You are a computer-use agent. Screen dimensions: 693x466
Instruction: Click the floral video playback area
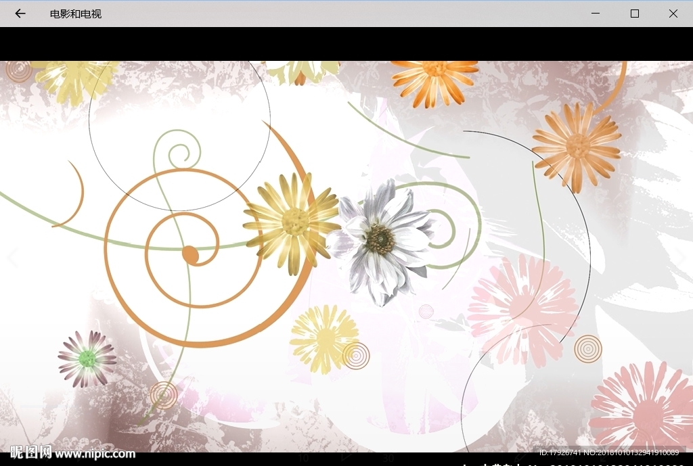point(346,256)
